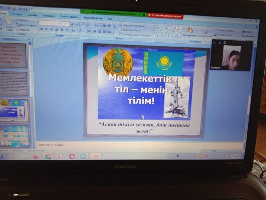The width and height of the screenshot is (266, 200).
Task: Switch to the Design (Дизайн) ribbon tab
Action: (32, 15)
